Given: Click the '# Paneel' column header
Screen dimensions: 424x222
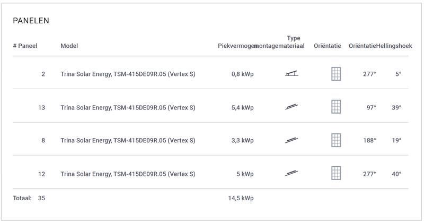Looking at the screenshot, I should (25, 46).
